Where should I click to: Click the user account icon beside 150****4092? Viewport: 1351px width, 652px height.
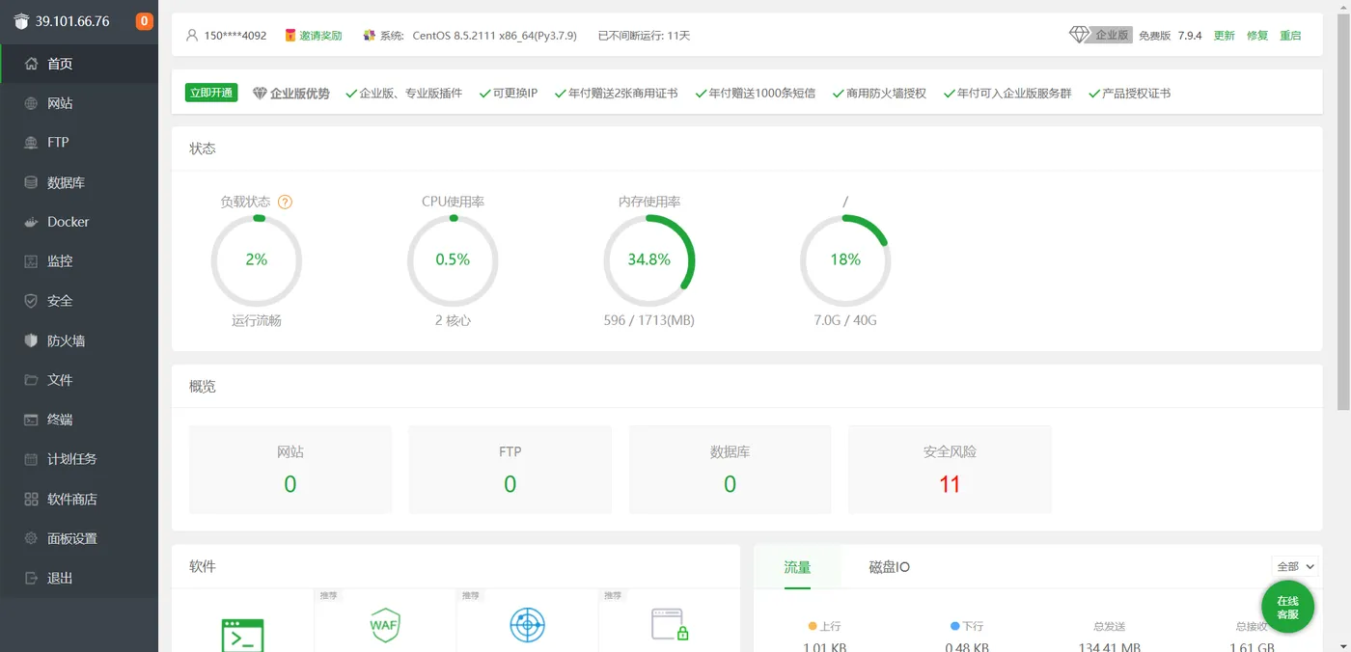point(191,36)
